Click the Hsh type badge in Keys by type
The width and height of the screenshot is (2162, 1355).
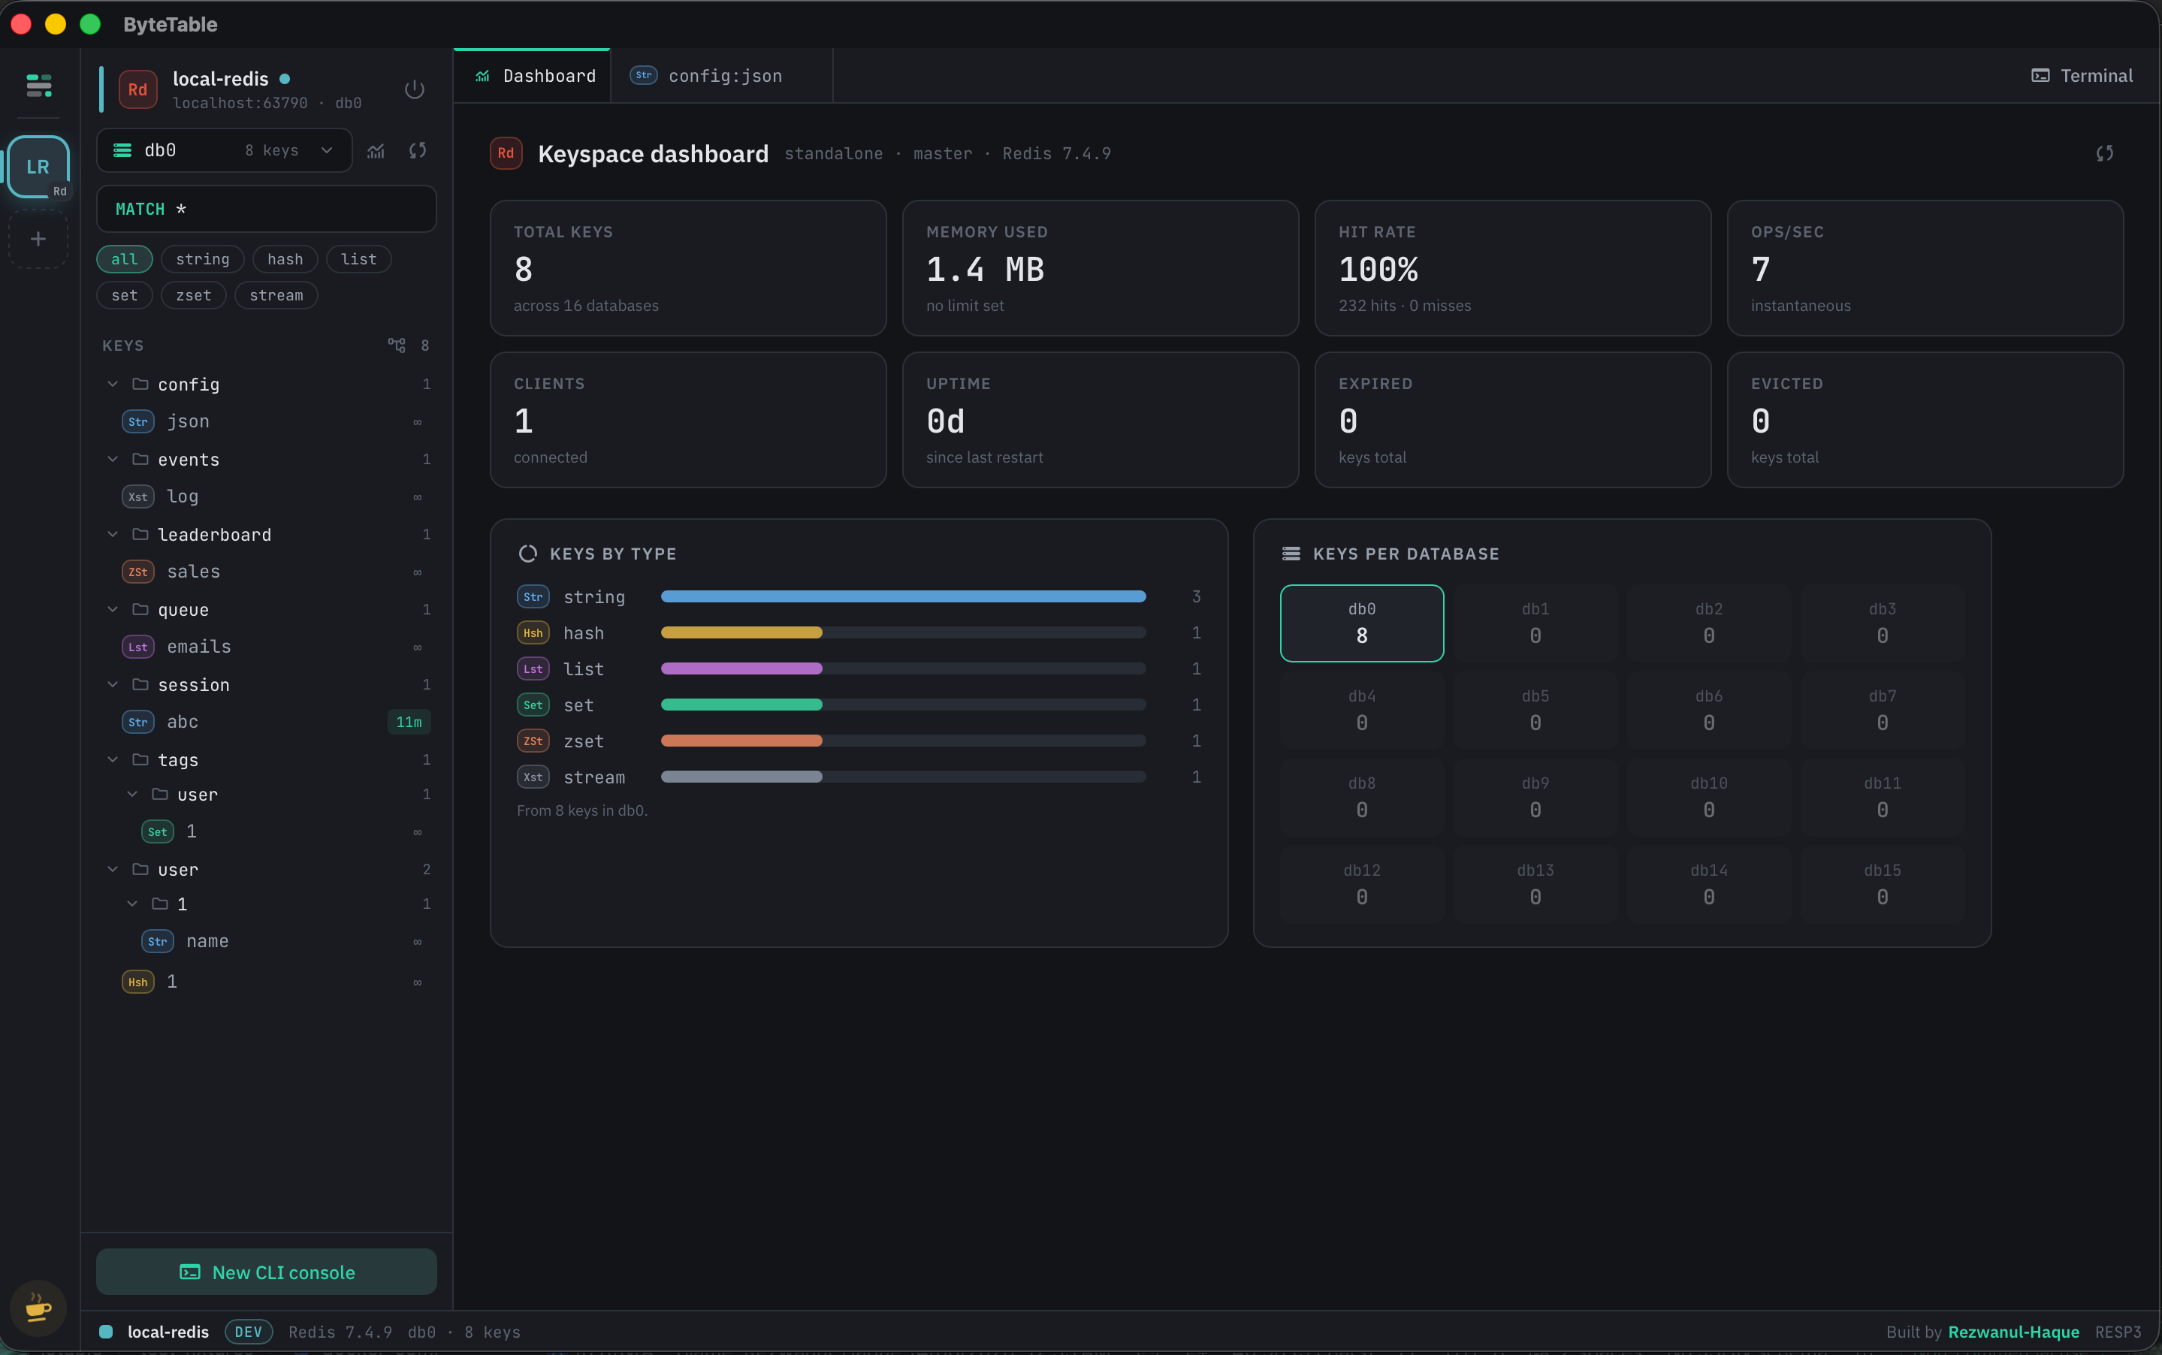tap(533, 632)
